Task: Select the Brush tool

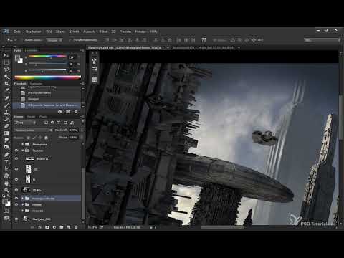Action: coord(6,105)
